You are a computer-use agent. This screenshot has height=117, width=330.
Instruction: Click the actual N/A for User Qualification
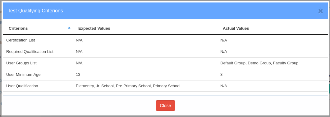224,86
